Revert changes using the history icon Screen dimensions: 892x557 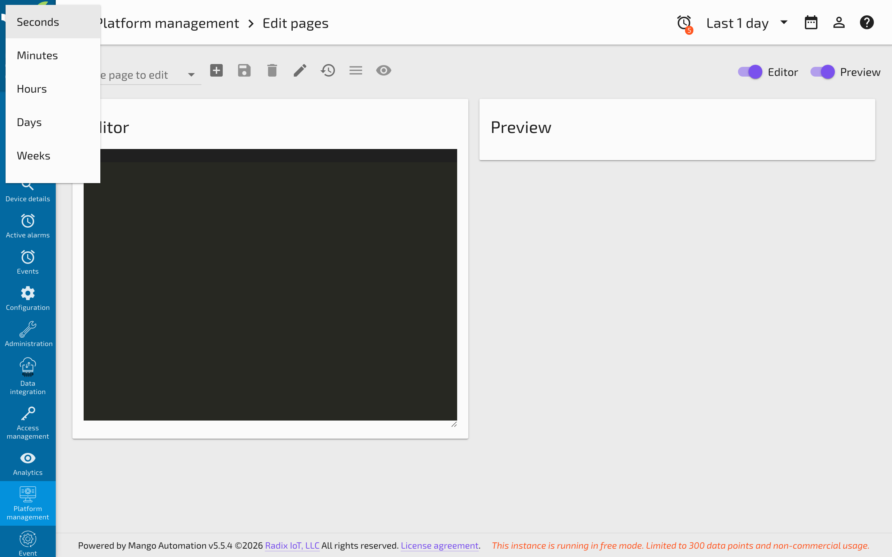click(328, 70)
